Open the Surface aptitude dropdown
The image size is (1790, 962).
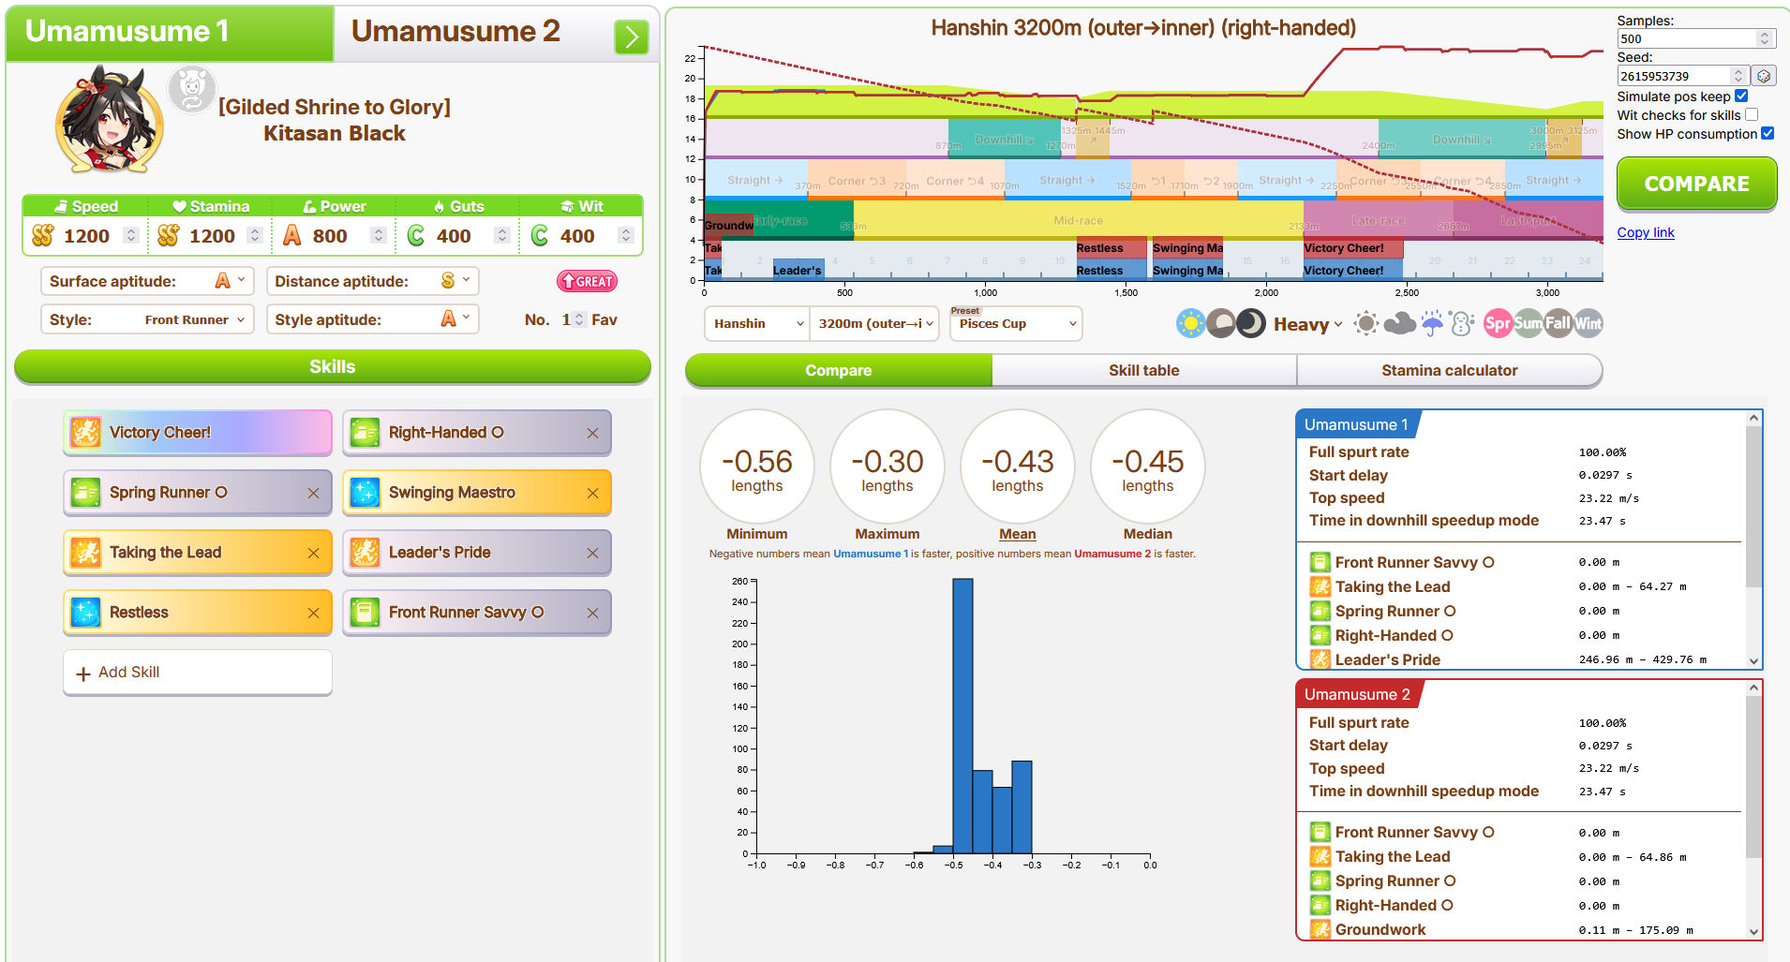[x=147, y=281]
